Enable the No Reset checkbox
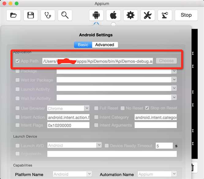This screenshot has height=179, width=204. pos(123,108)
